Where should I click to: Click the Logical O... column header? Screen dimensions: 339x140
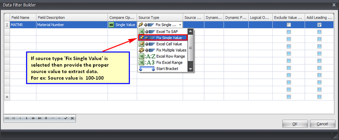click(x=261, y=17)
